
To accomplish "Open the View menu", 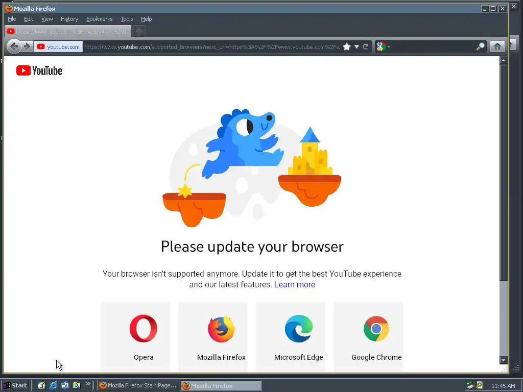I will click(x=47, y=19).
